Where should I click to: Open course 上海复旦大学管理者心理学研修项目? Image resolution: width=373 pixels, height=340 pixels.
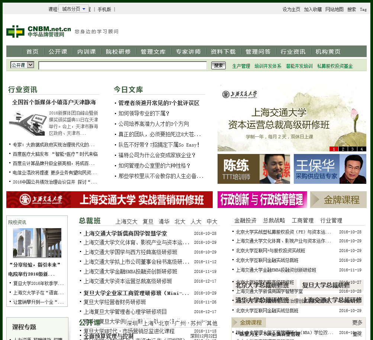(125, 312)
